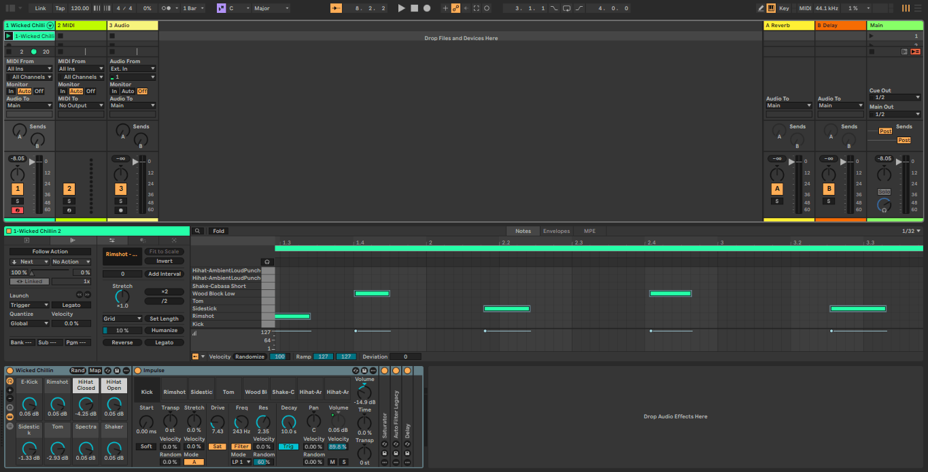Toggle the note preview headphones icon
The width and height of the screenshot is (928, 472).
[x=268, y=261]
